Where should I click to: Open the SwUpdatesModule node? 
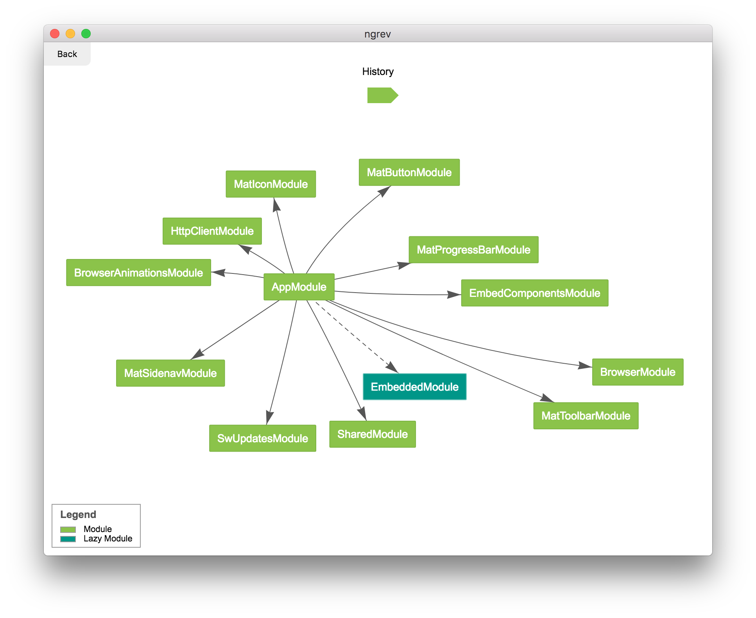click(x=262, y=438)
